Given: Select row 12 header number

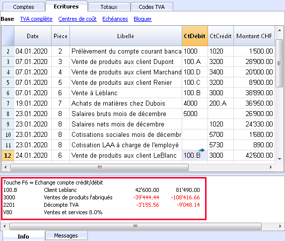Looking at the screenshot, I should [x=8, y=155].
